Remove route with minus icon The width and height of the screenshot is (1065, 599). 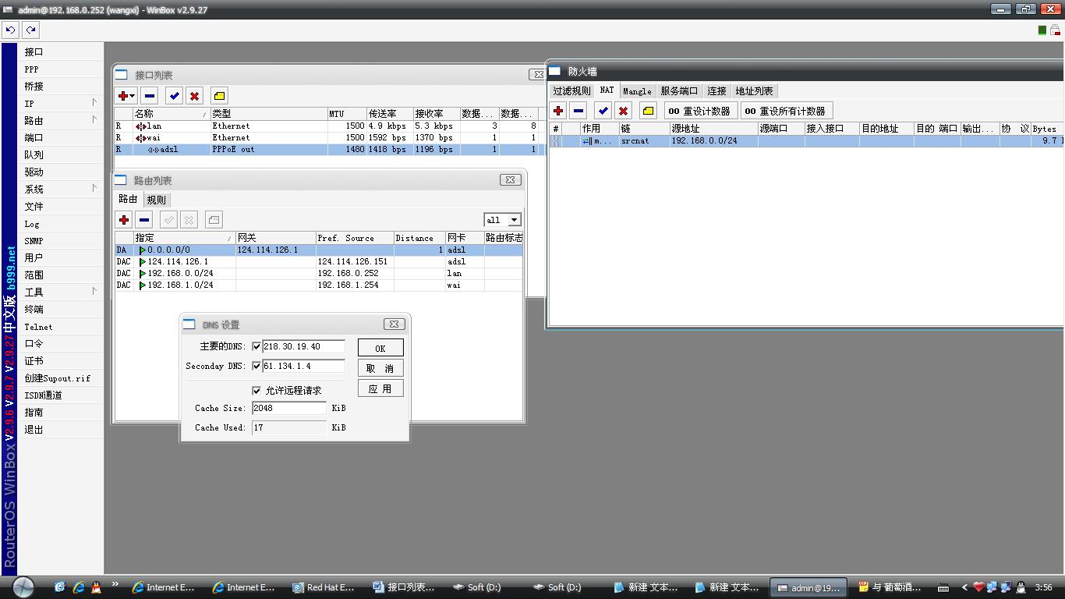pyautogui.click(x=144, y=220)
